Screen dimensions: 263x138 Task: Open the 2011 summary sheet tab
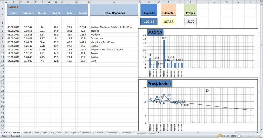click(147, 133)
